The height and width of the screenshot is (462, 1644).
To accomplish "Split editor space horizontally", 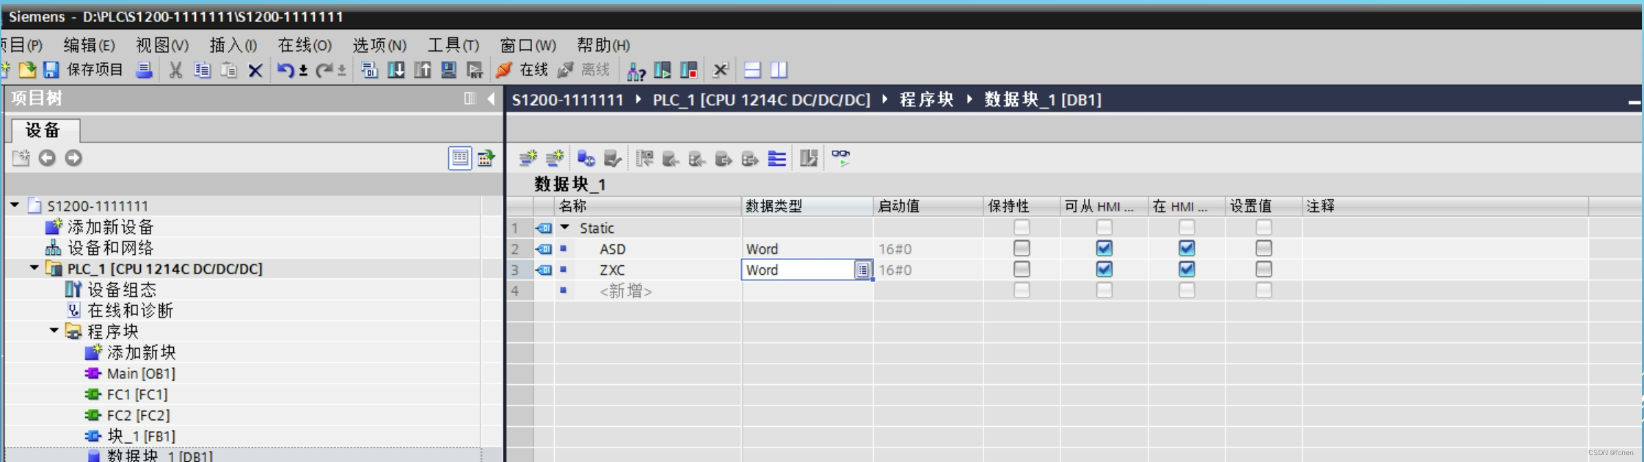I will coord(753,70).
